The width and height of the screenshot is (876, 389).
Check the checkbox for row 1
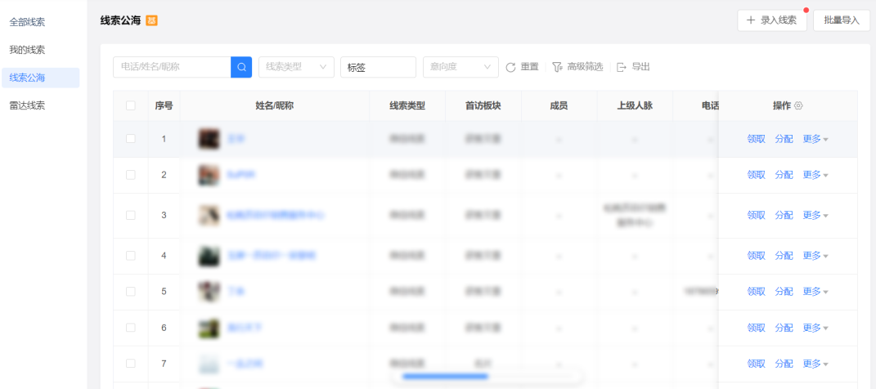click(131, 139)
